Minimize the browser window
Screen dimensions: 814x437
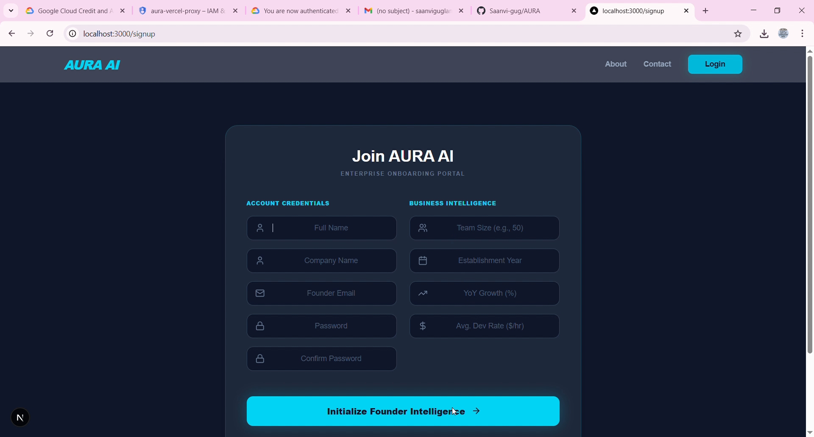(x=754, y=11)
